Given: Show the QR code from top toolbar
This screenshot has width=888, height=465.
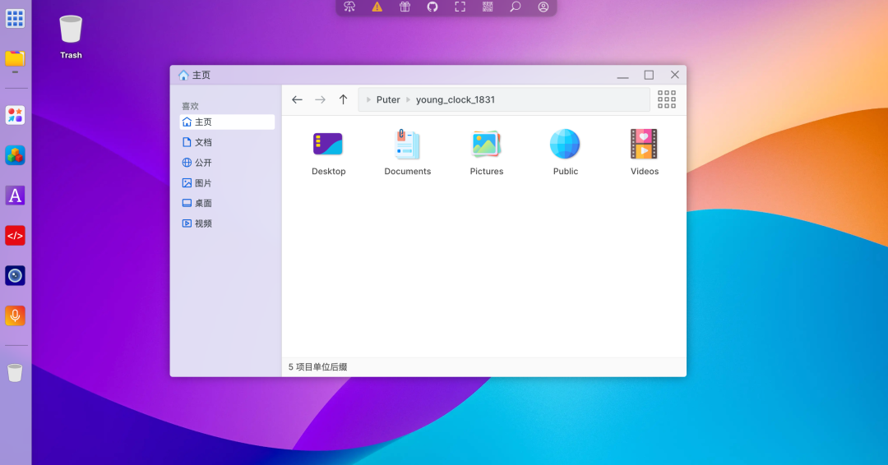Looking at the screenshot, I should (x=488, y=7).
